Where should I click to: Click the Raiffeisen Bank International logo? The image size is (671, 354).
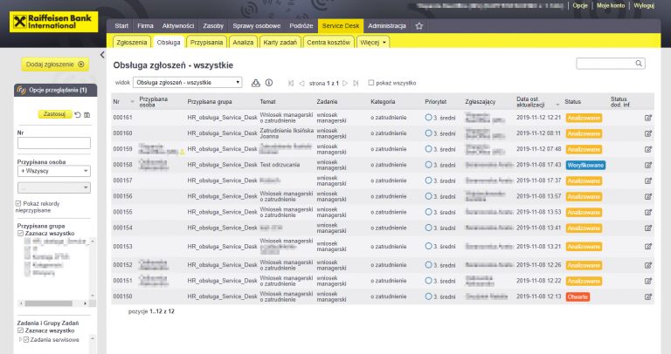(x=53, y=22)
